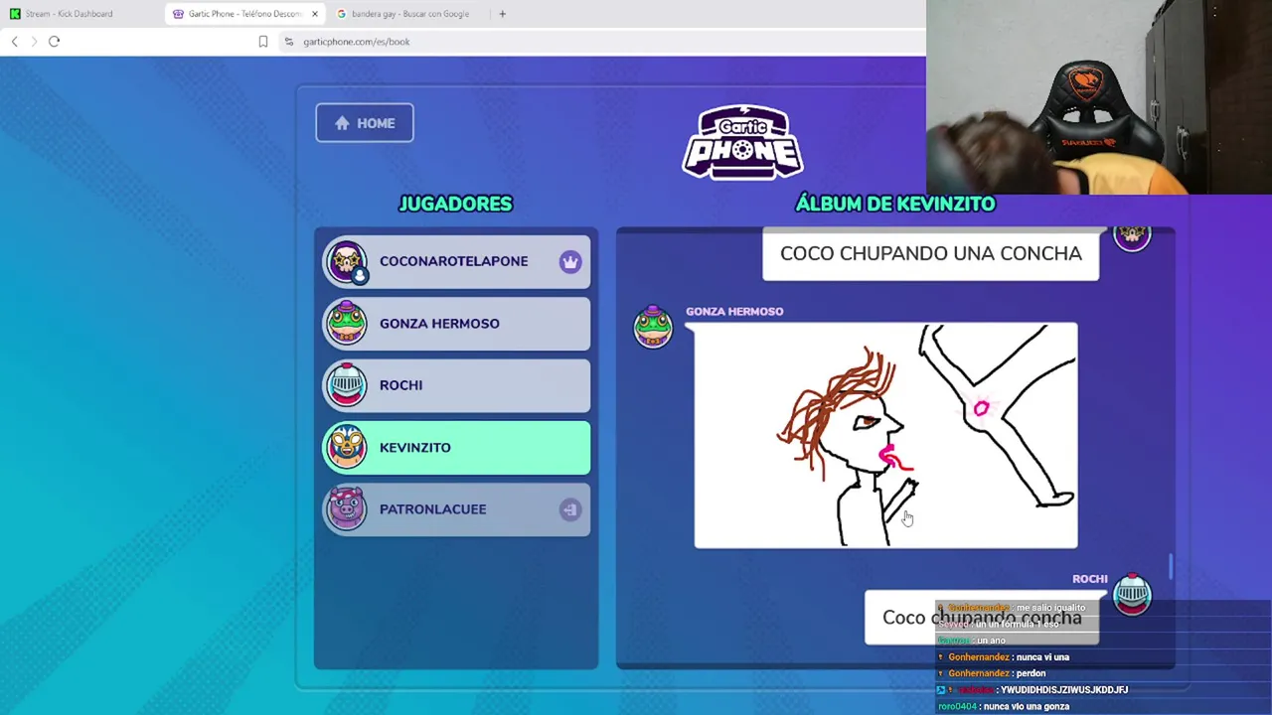Select player ROCHI in list
This screenshot has width=1272, height=715.
pyautogui.click(x=456, y=385)
